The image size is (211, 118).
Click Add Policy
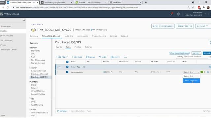click(x=62, y=57)
